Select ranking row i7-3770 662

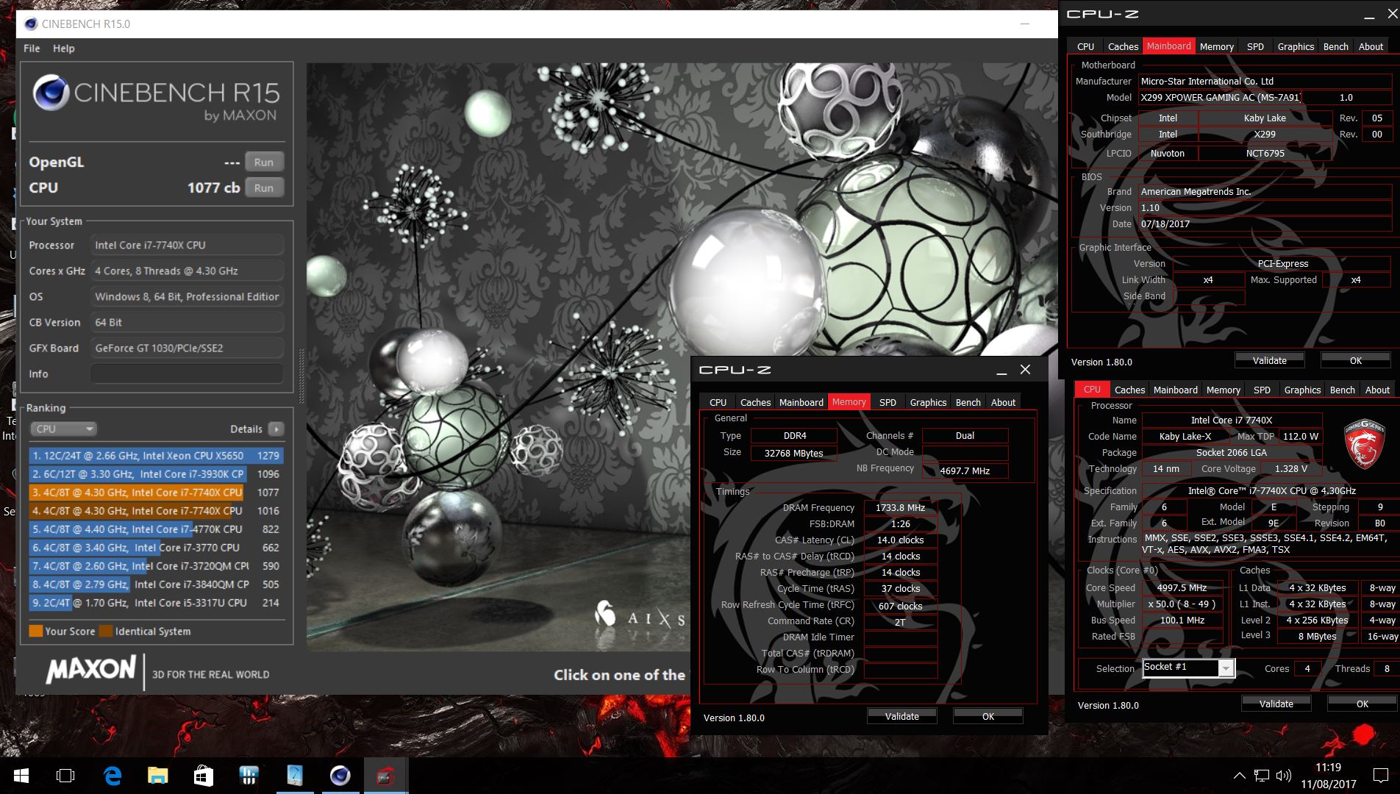coord(156,548)
